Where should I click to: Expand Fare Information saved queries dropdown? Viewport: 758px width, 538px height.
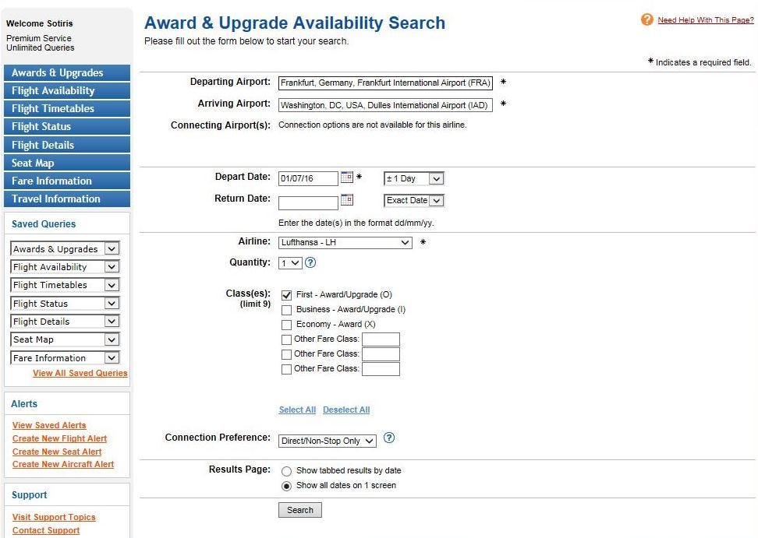(65, 357)
